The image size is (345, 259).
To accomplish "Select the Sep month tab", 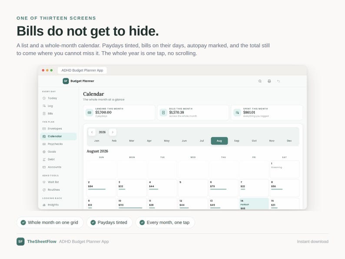I will [237, 141].
